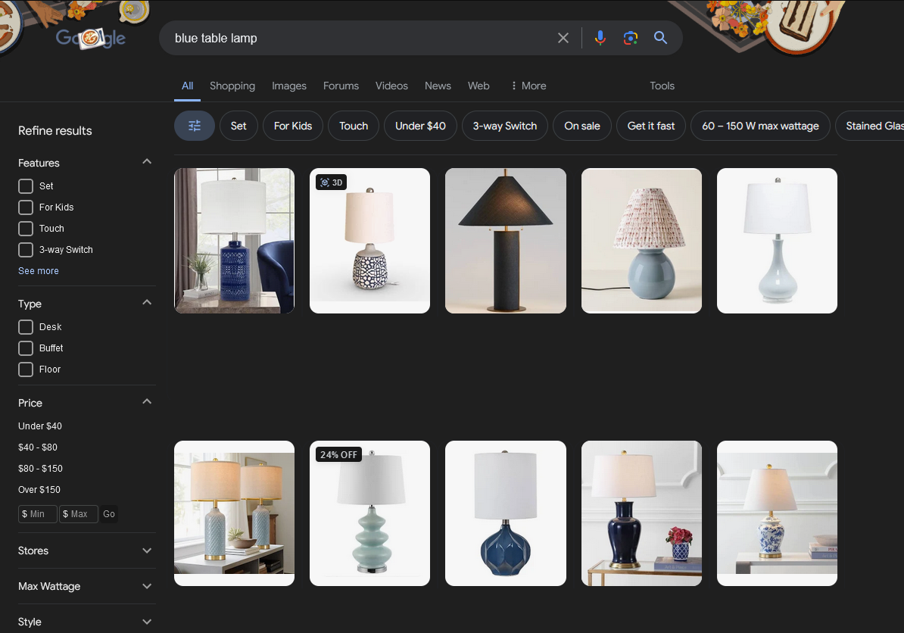The height and width of the screenshot is (633, 904).
Task: Click the magnifying glass search button
Action: (660, 38)
